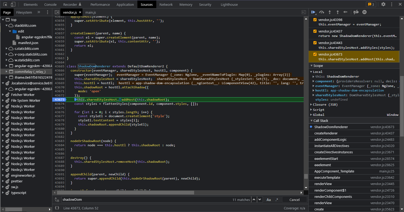Disable the breakpoint at vendor.js:43673
The height and width of the screenshot is (212, 404).
pyautogui.click(x=314, y=55)
